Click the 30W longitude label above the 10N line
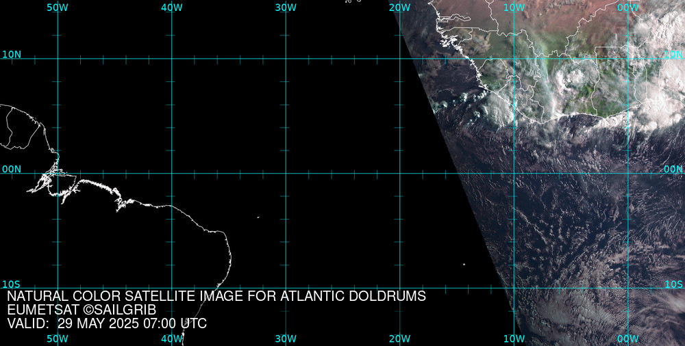 (286, 8)
